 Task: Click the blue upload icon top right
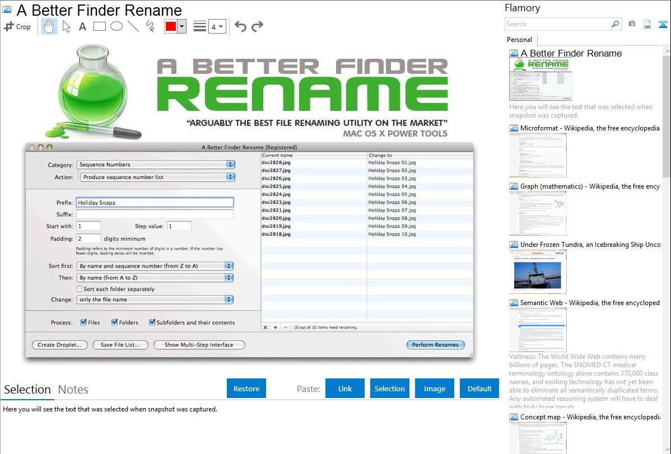tap(663, 24)
